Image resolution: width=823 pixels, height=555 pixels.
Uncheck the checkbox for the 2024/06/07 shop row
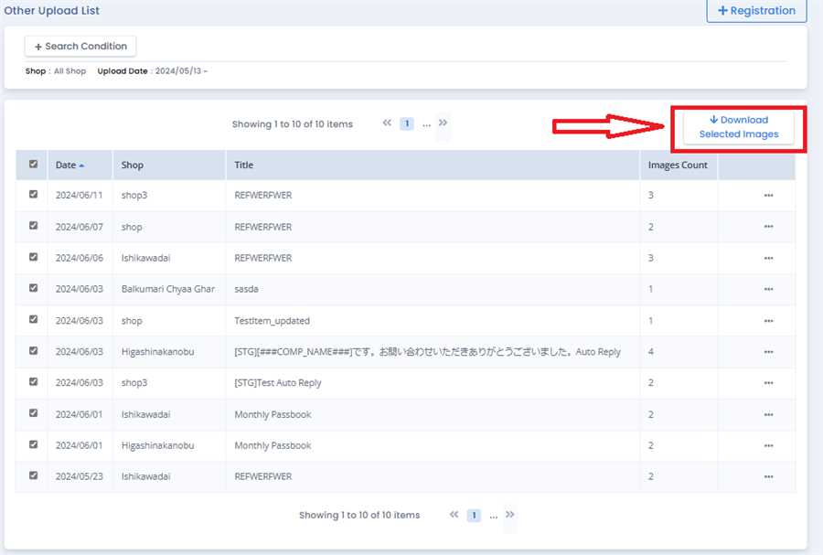coord(34,226)
